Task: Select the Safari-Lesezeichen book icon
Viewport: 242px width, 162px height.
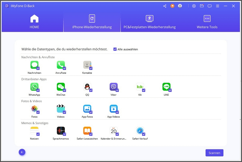Action: (x=87, y=131)
